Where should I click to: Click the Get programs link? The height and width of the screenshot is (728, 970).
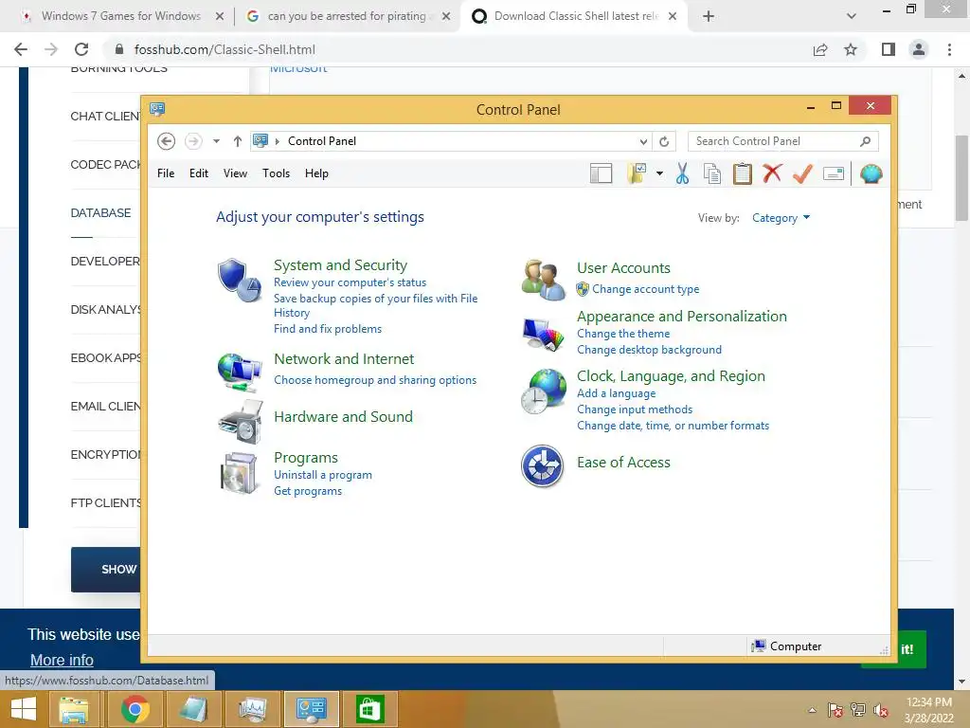(308, 491)
